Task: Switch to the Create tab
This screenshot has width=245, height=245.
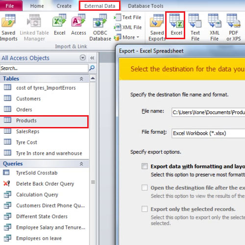Action: [x=64, y=6]
